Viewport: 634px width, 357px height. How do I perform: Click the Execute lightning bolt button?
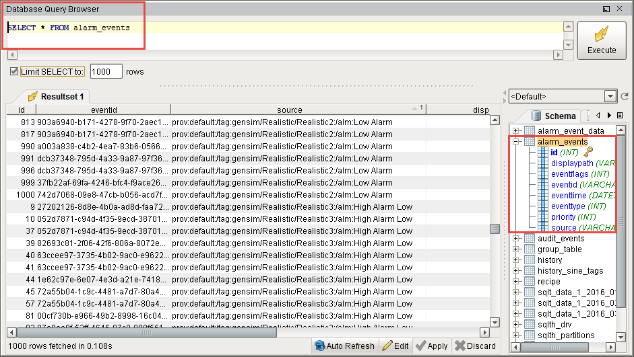(x=602, y=40)
